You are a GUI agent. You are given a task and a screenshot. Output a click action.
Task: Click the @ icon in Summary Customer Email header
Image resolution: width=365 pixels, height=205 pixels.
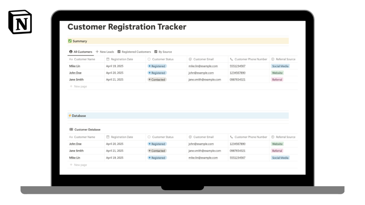(190, 59)
